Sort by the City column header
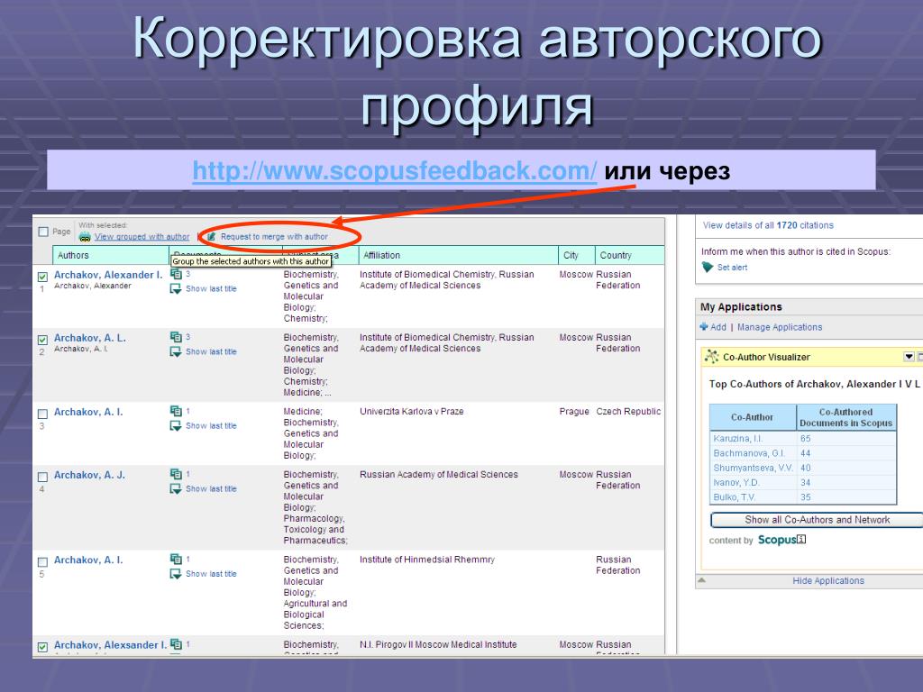The image size is (923, 692). click(576, 255)
